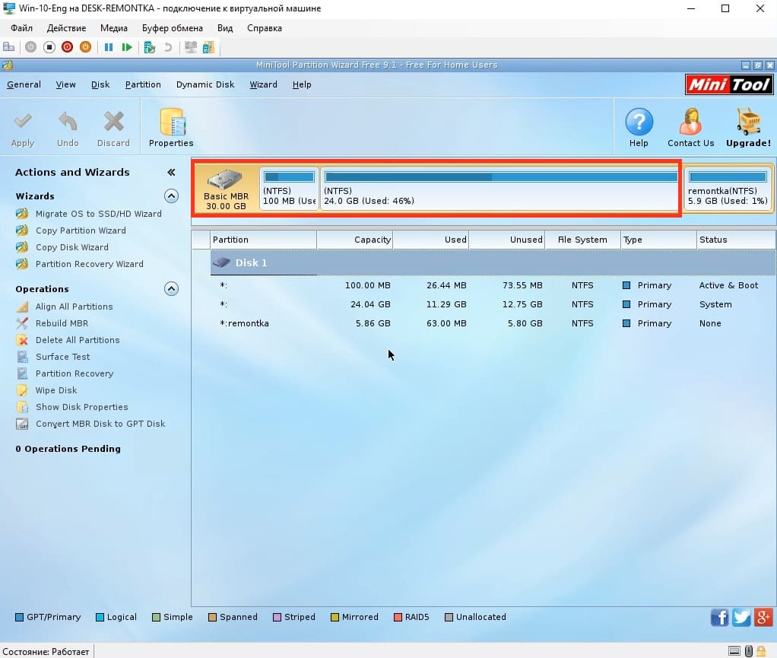Screen dimensions: 777x658
Task: Click the Upgrade shopping cart icon
Action: click(x=748, y=122)
